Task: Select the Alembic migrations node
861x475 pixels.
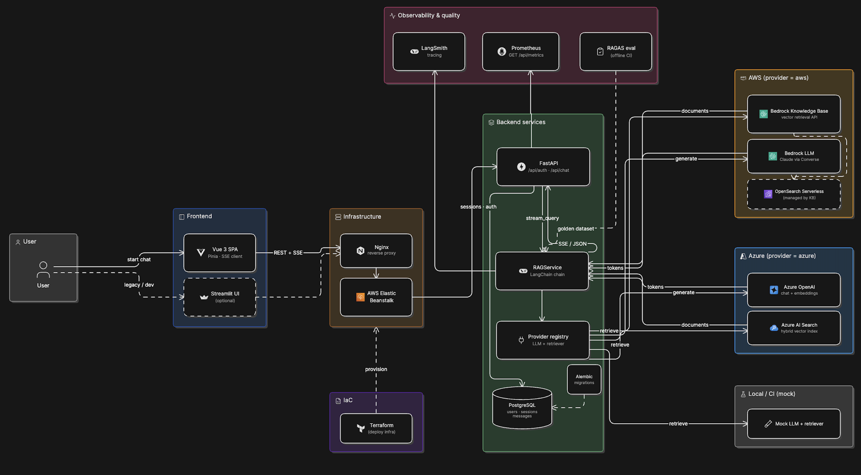Action: [x=584, y=379]
